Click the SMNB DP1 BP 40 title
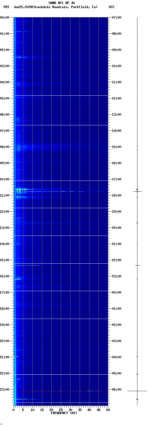149x427 pixels. click(62, 3)
